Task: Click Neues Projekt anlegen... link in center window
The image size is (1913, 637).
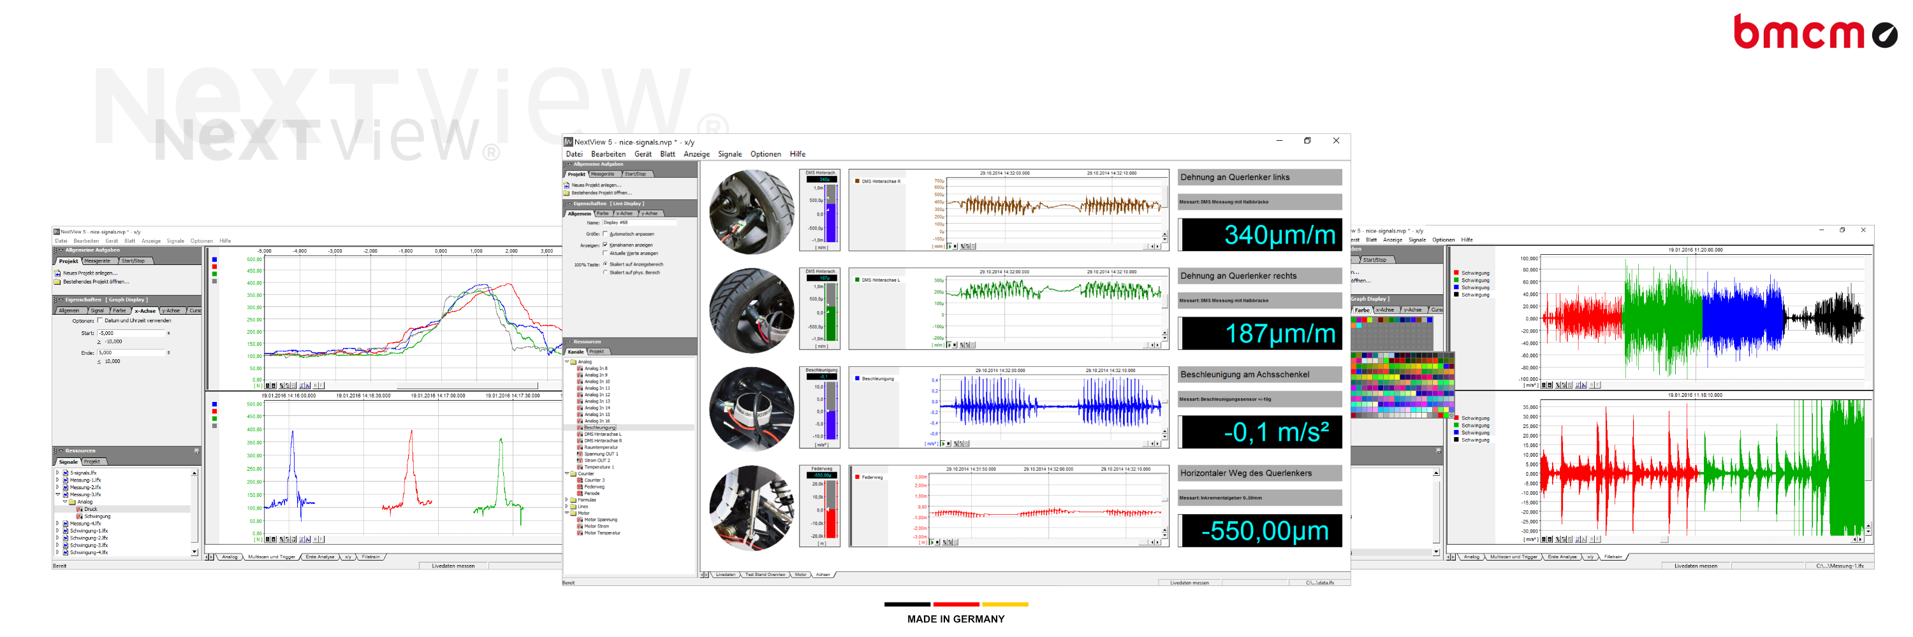Action: point(596,185)
